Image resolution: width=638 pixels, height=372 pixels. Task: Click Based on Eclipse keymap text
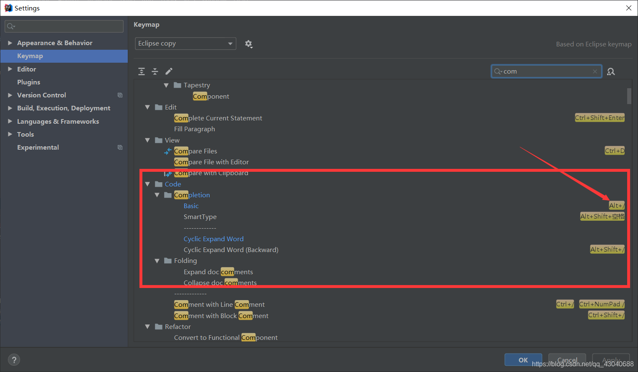point(593,44)
